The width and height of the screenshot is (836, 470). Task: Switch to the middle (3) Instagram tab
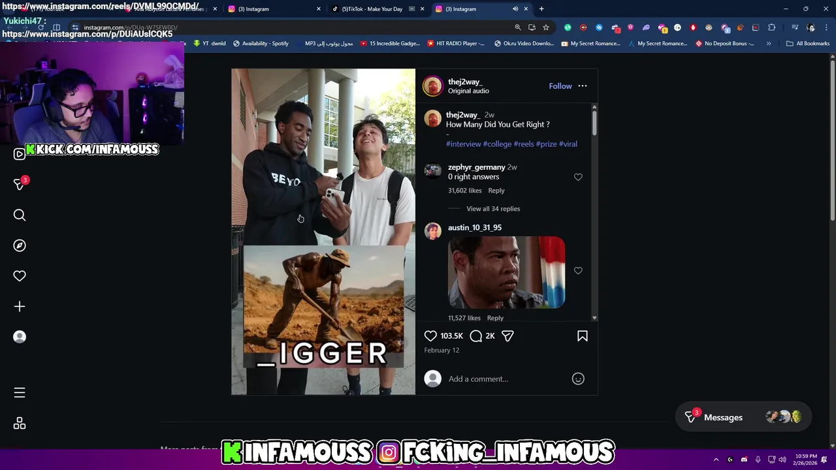coord(253,9)
